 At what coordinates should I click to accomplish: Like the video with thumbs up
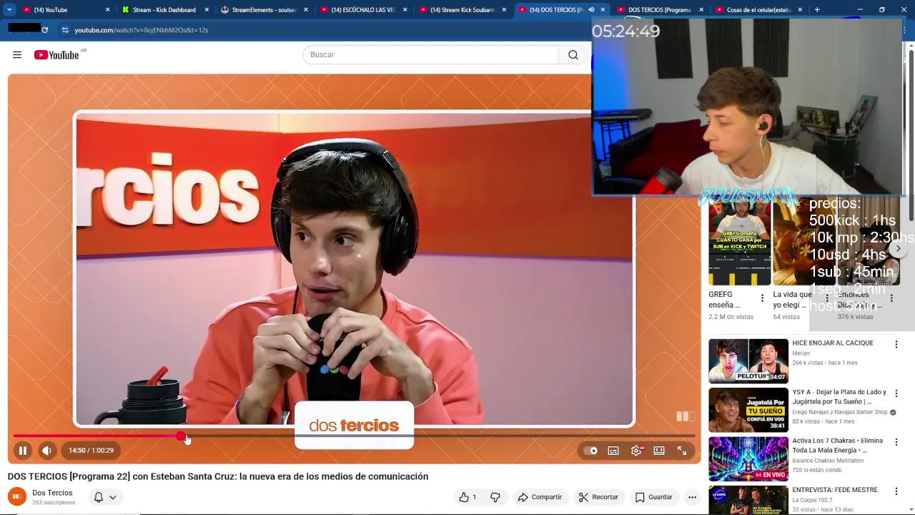[x=468, y=497]
